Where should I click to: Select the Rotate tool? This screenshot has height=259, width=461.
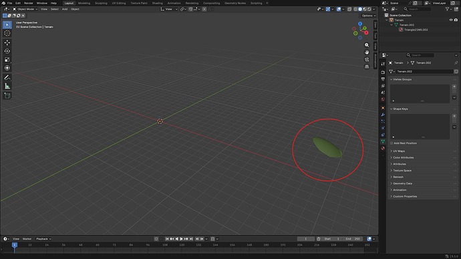(7, 51)
